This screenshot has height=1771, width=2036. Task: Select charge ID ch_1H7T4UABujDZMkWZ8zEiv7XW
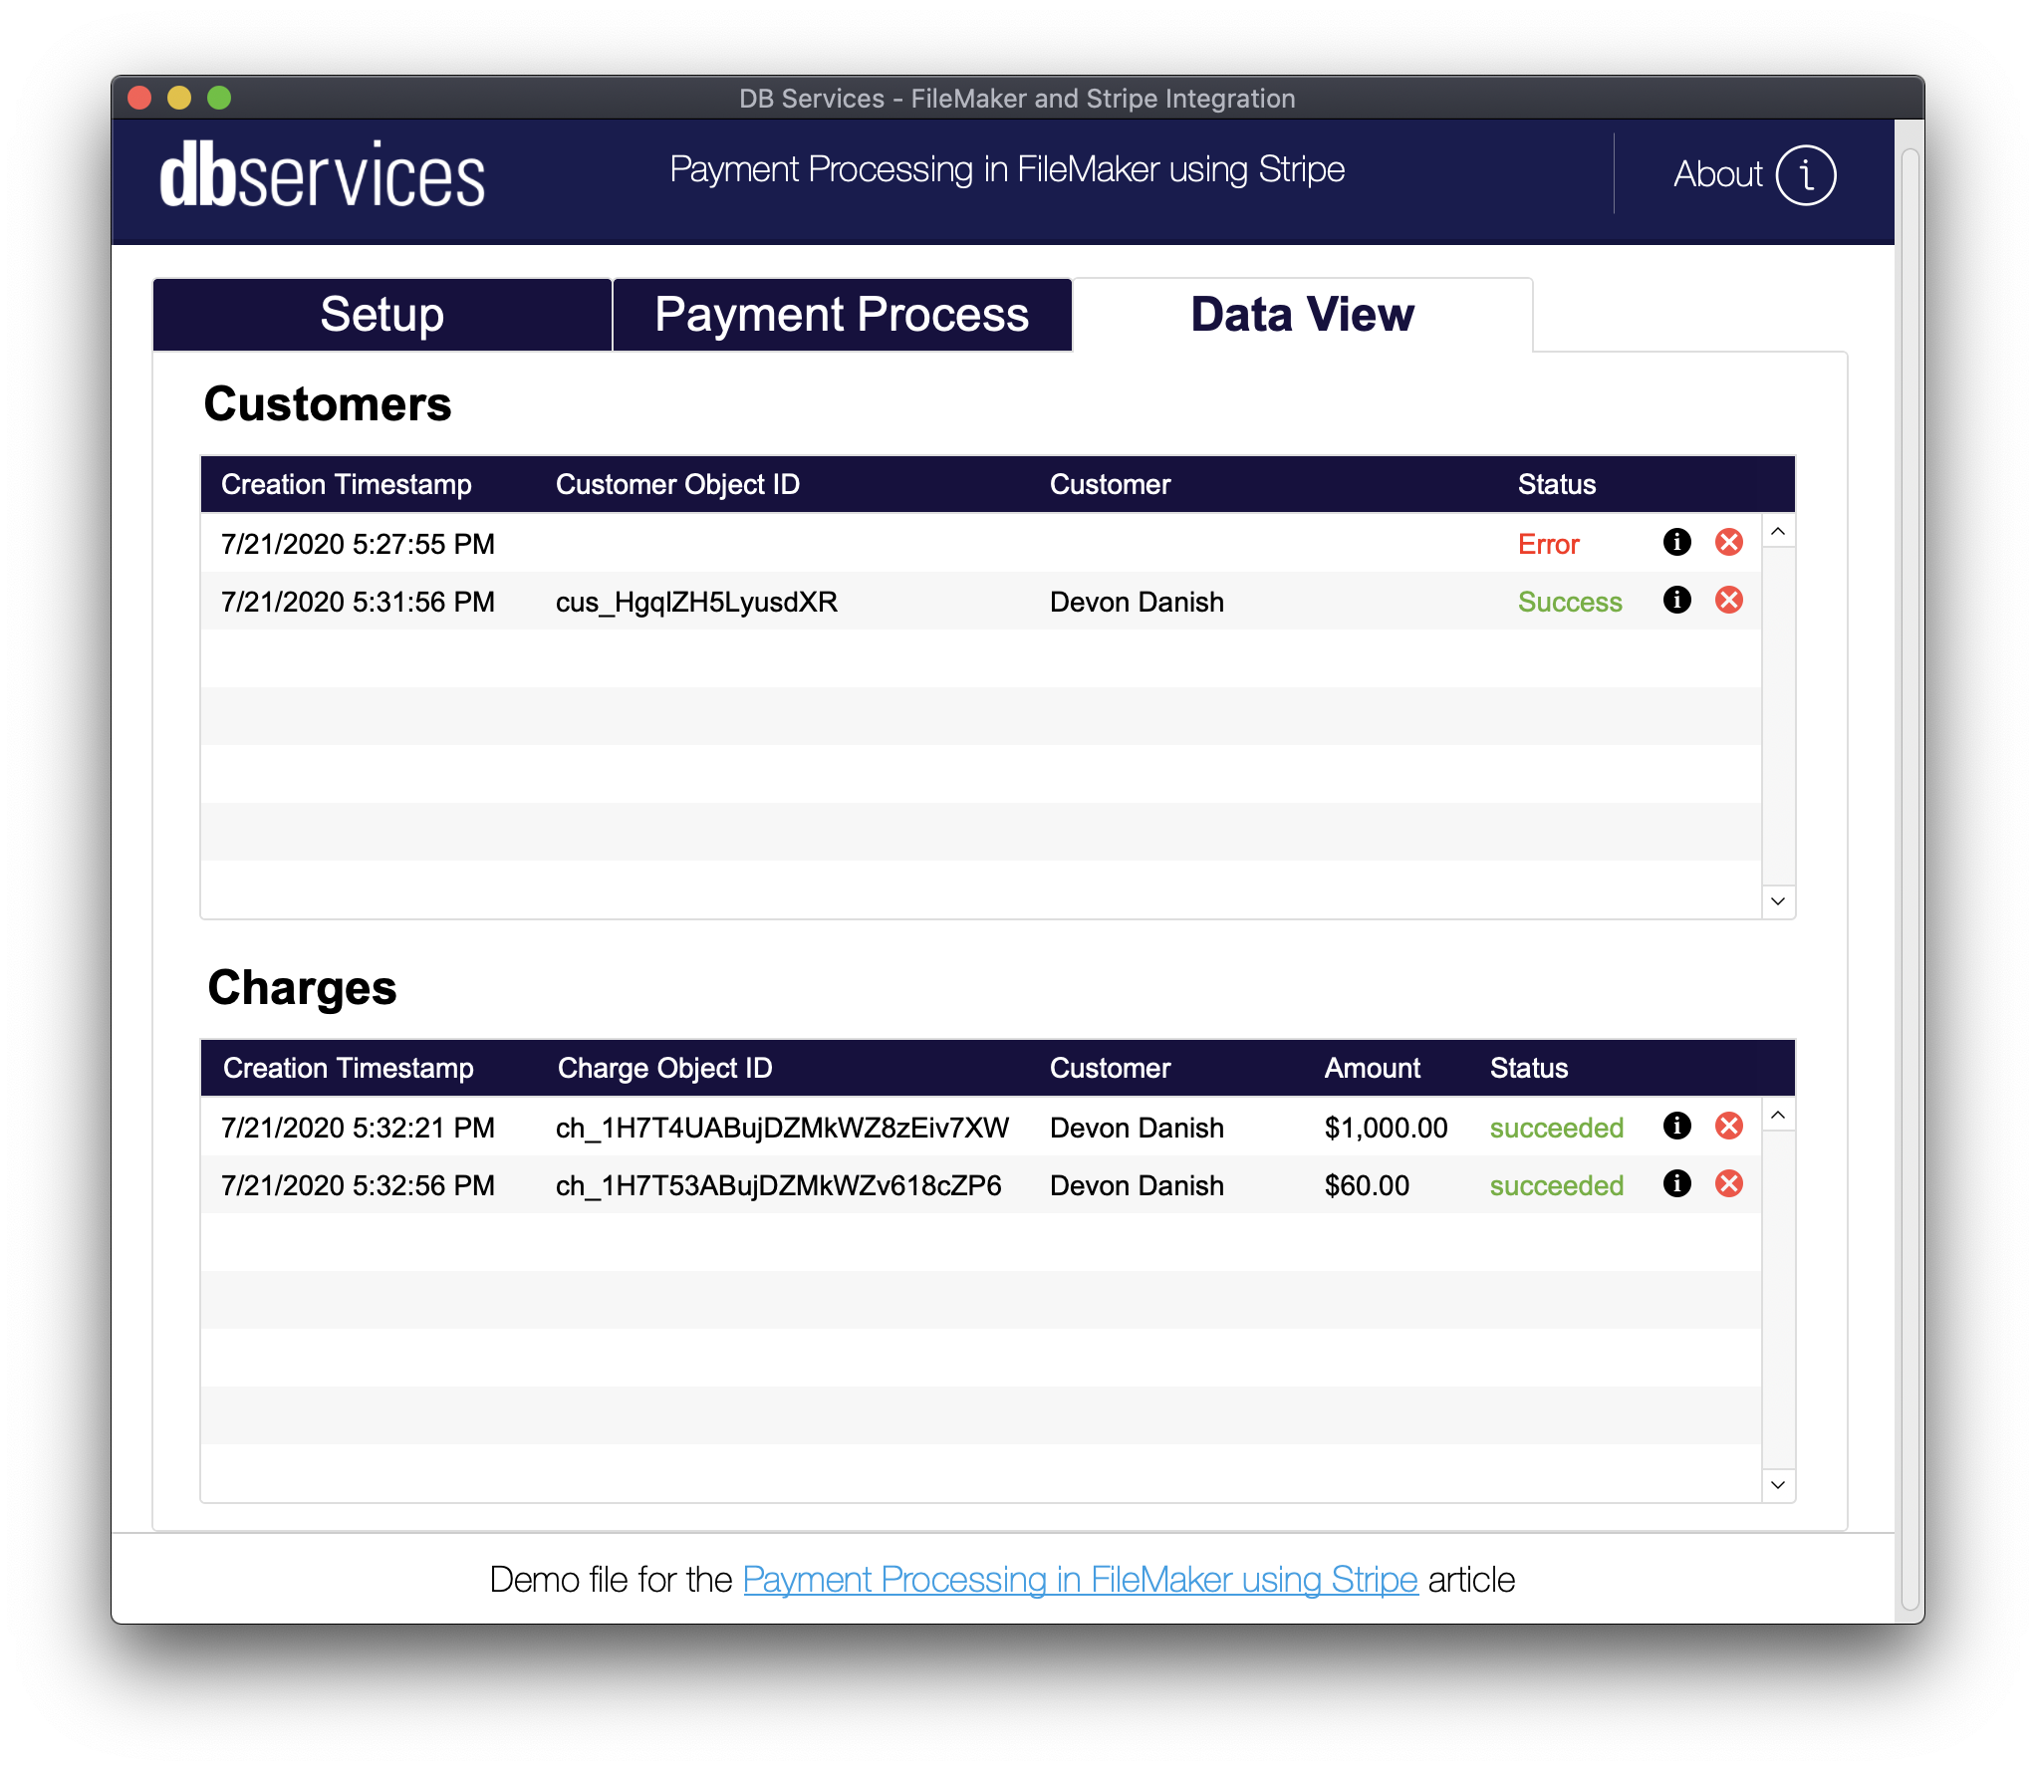782,1128
